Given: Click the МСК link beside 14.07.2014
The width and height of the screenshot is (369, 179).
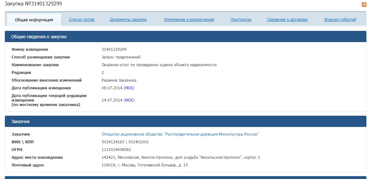Looking at the screenshot, I should click(x=129, y=100).
